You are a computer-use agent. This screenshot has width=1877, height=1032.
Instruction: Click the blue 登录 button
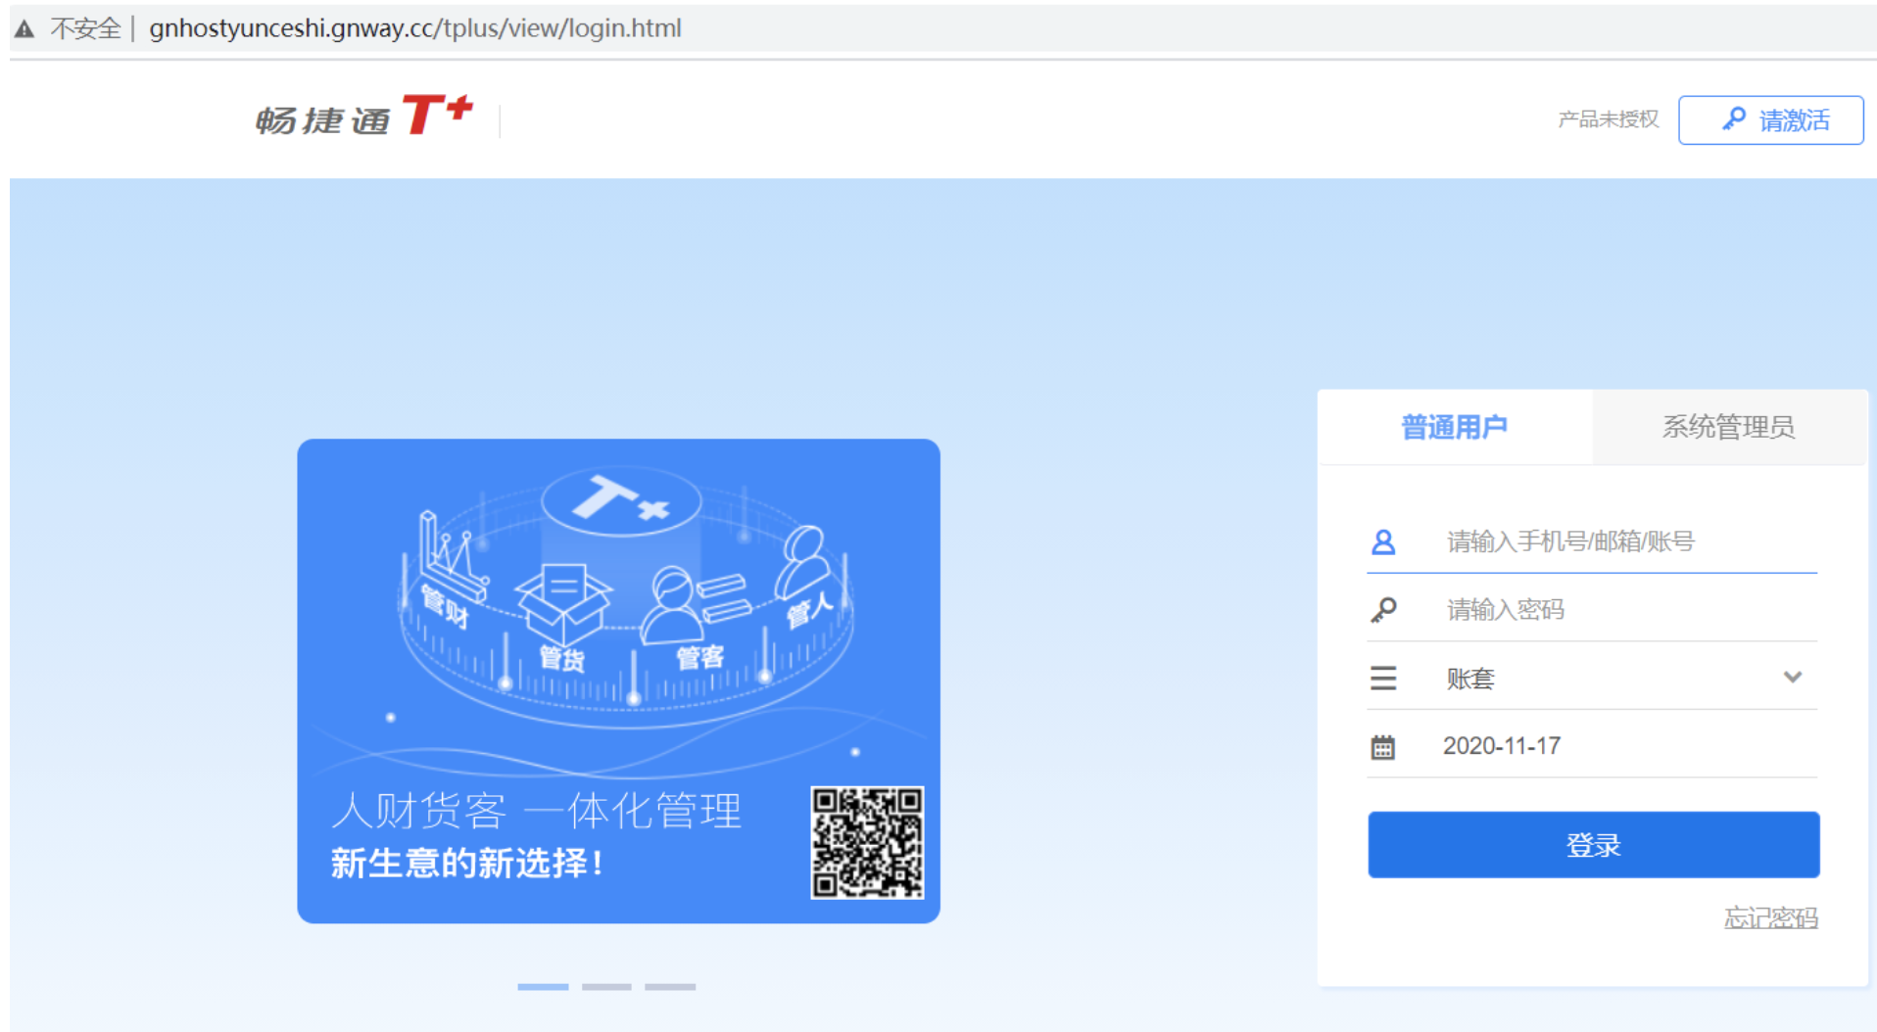pyautogui.click(x=1594, y=844)
